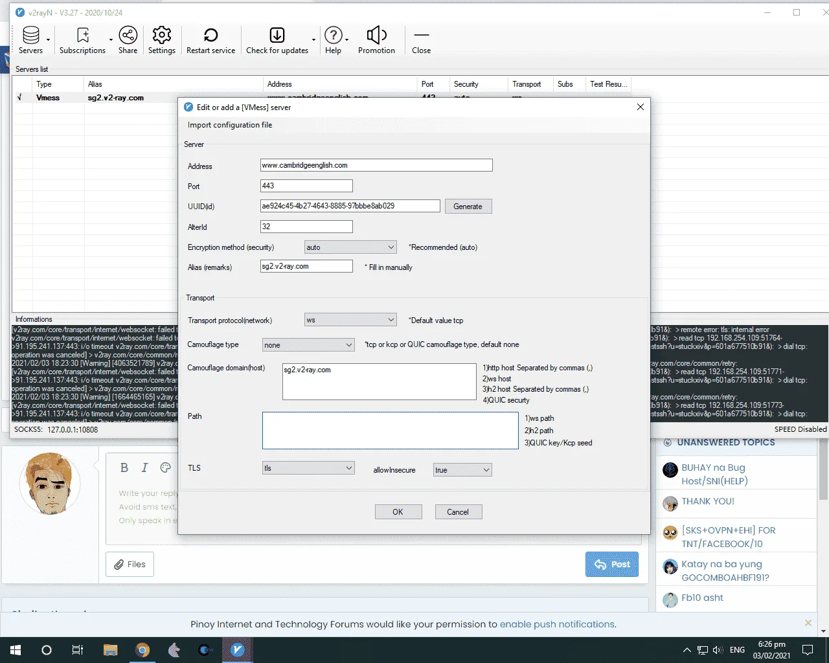The width and height of the screenshot is (829, 663).
Task: Open the TLS dropdown
Action: pyautogui.click(x=308, y=468)
